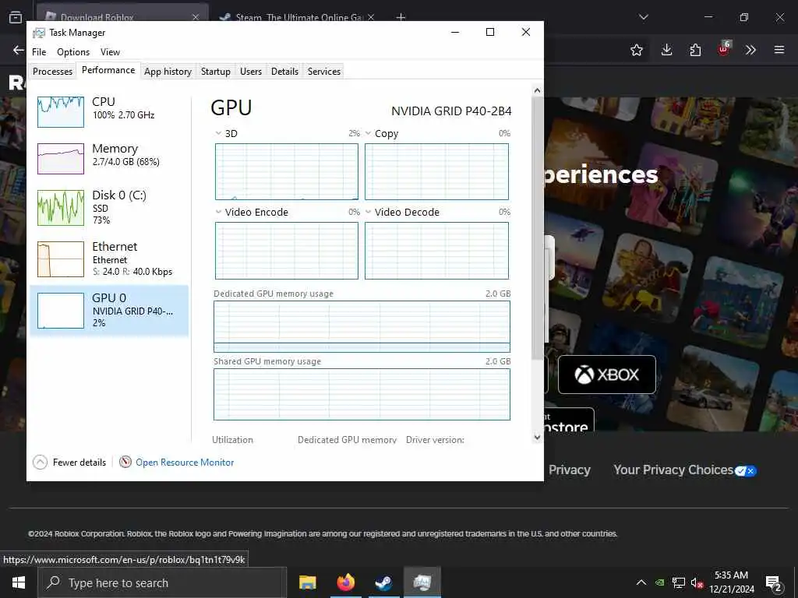Image resolution: width=798 pixels, height=598 pixels.
Task: Open Your Privacy Choices link
Action: [x=685, y=470]
